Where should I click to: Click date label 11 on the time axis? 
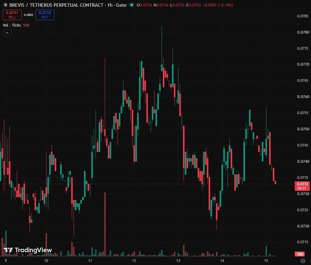(90, 261)
